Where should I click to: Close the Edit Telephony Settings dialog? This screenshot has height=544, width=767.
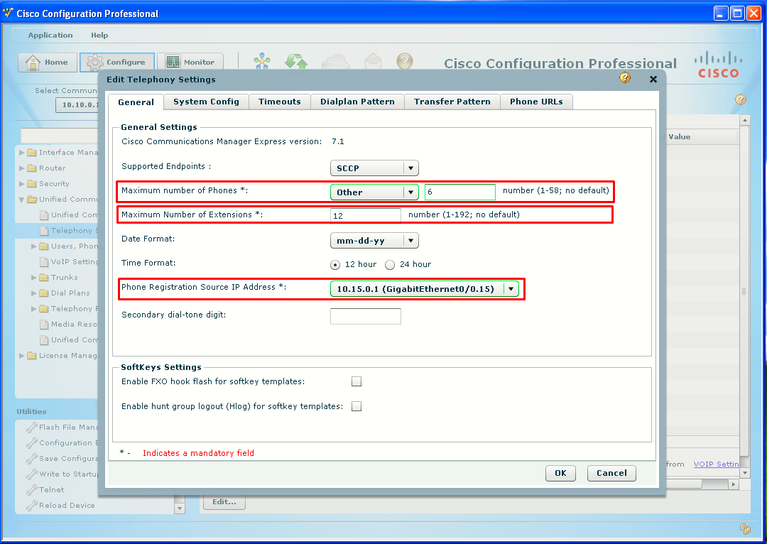tap(653, 80)
